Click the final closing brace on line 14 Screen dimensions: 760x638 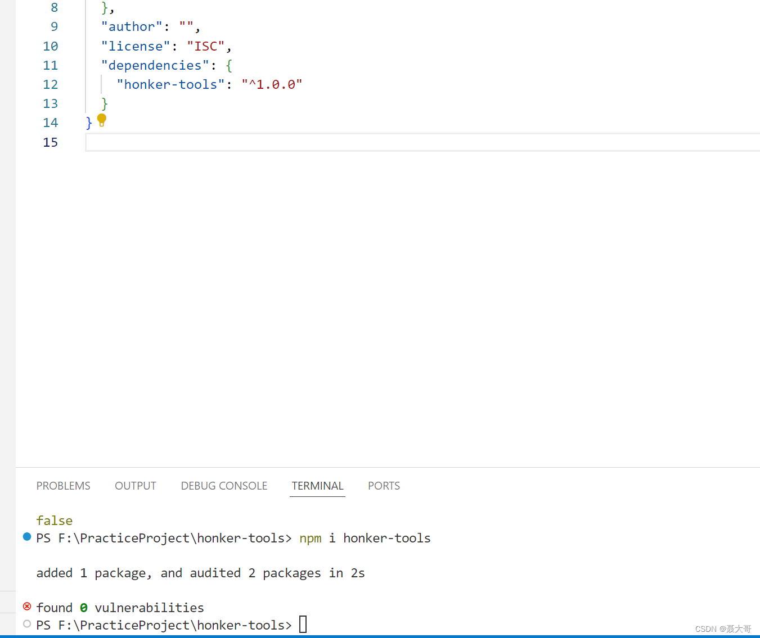click(89, 123)
